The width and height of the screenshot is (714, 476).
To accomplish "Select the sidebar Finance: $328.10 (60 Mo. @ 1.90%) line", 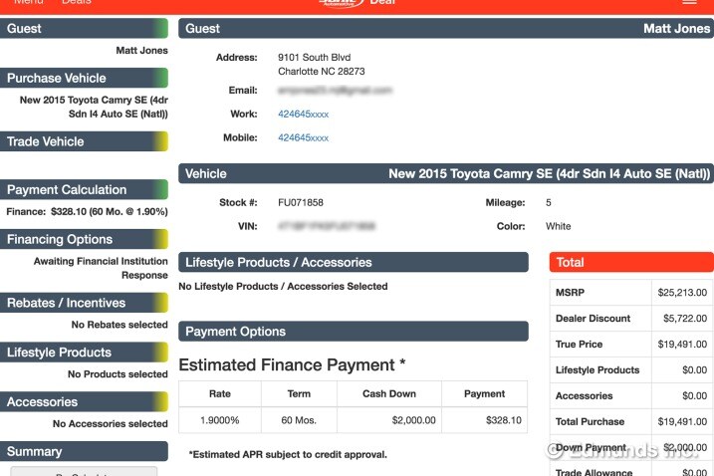I will pyautogui.click(x=87, y=211).
